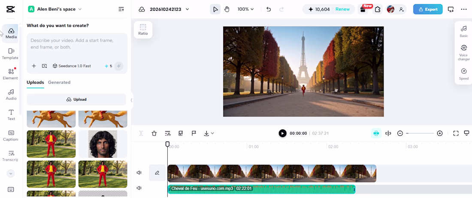
Task: Mute the video track
Action: [x=139, y=173]
